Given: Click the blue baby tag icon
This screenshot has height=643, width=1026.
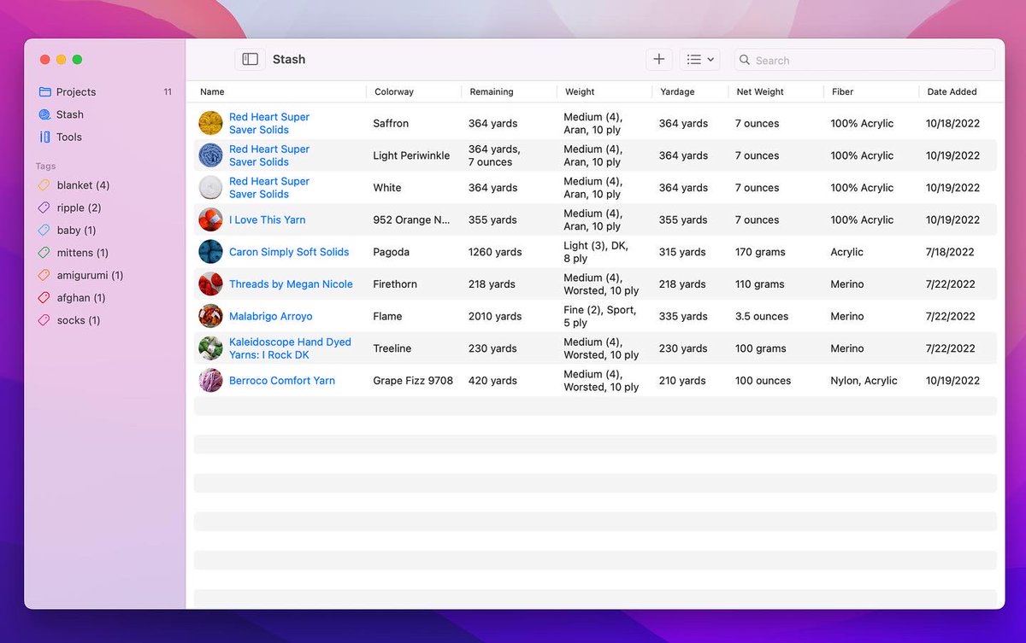Looking at the screenshot, I should 44,231.
